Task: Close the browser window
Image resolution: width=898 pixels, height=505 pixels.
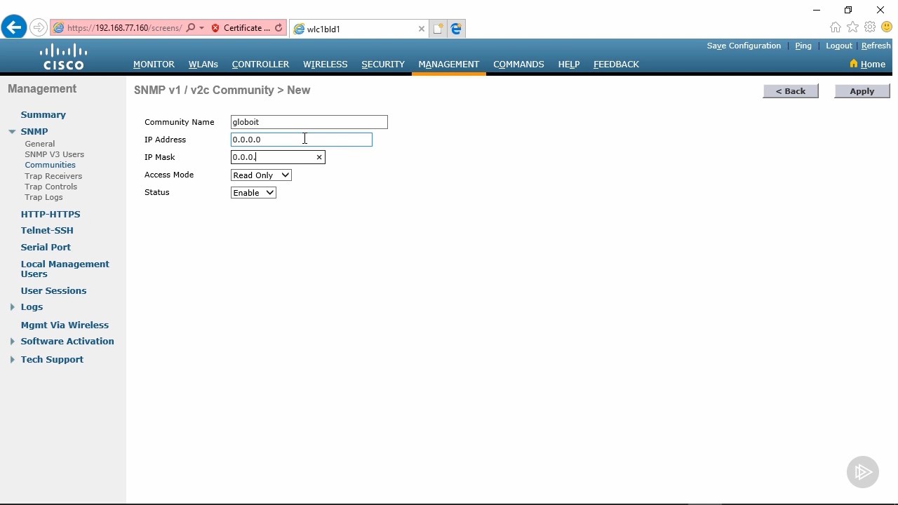Action: pyautogui.click(x=880, y=10)
